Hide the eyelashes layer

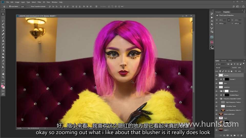point(217,87)
